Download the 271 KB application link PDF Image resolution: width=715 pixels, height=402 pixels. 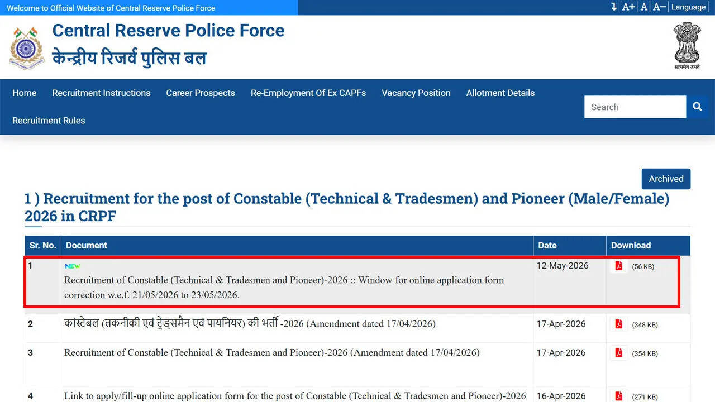(619, 396)
